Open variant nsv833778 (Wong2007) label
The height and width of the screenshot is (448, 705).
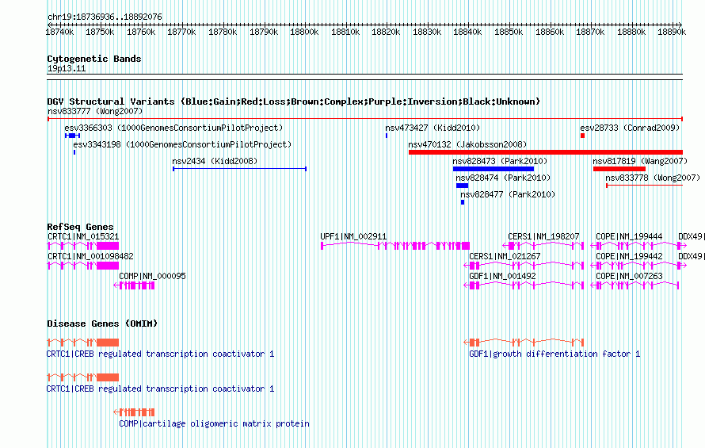(x=653, y=178)
